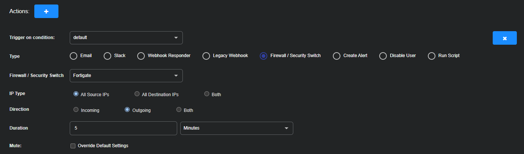The width and height of the screenshot is (524, 154).
Task: Open the Minutes duration unit dropdown
Action: click(236, 128)
